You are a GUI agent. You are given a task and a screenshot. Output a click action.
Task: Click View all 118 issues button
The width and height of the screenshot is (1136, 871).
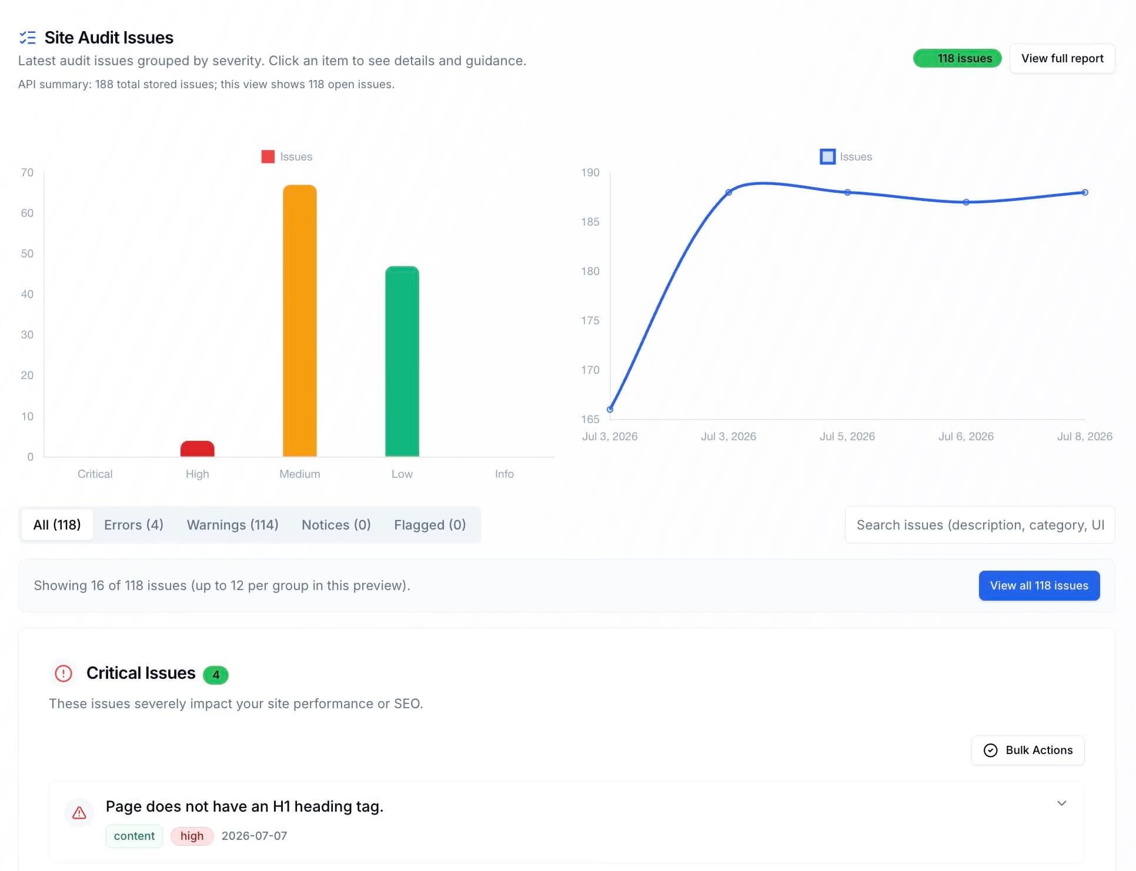[x=1039, y=586]
